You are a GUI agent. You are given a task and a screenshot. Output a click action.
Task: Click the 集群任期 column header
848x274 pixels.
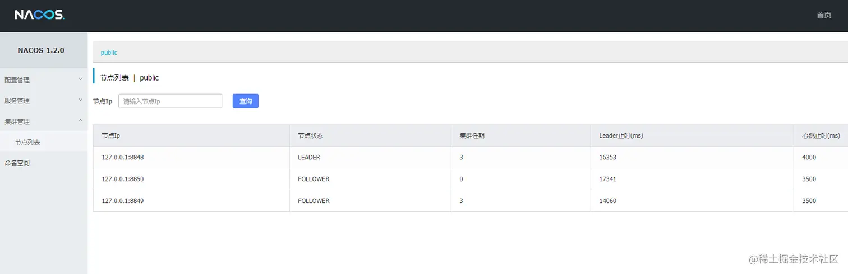tap(472, 136)
